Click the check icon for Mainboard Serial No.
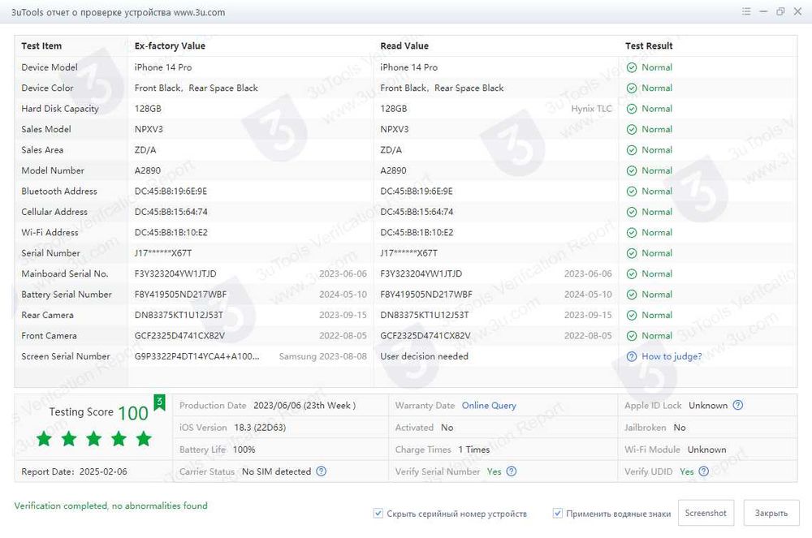 632,274
